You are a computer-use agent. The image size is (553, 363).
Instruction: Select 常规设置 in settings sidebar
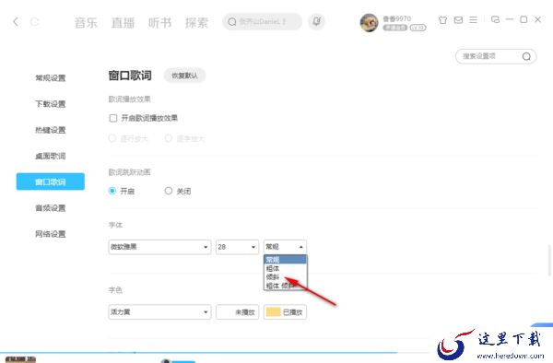(x=51, y=78)
